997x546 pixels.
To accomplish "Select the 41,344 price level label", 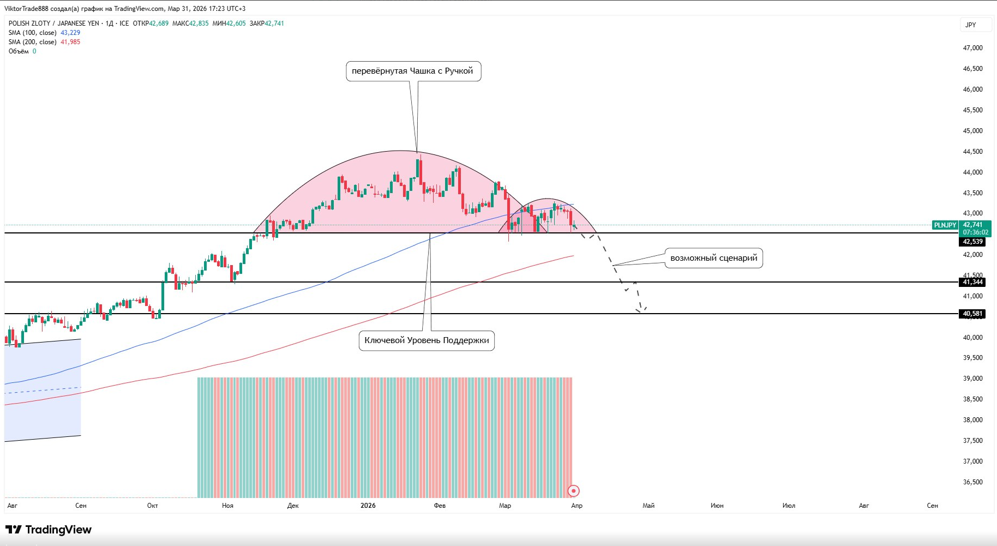I will click(972, 282).
